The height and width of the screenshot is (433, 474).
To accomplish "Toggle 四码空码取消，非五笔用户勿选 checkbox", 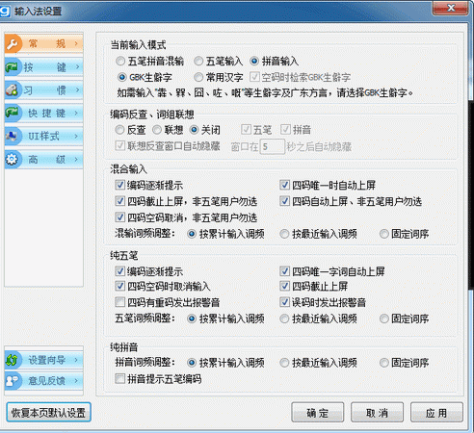I will 186,217.
